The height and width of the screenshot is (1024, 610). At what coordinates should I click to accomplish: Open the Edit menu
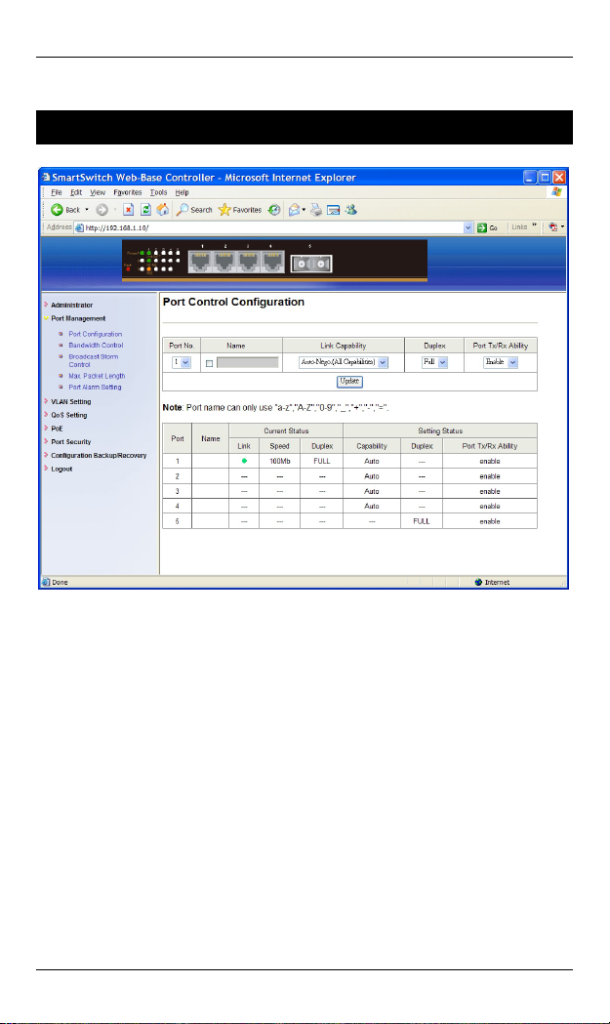[76, 192]
